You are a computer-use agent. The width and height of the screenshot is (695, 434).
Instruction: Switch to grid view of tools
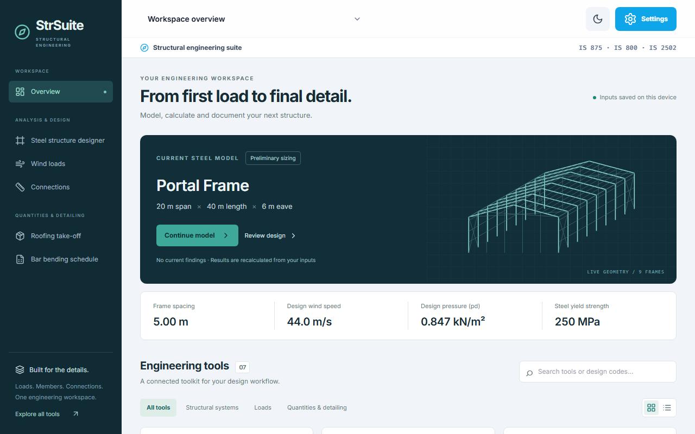point(651,407)
